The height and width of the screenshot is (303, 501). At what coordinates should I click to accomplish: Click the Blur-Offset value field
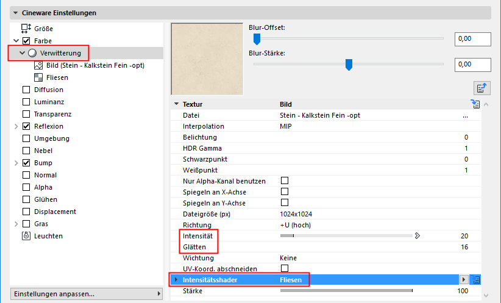pyautogui.click(x=473, y=39)
